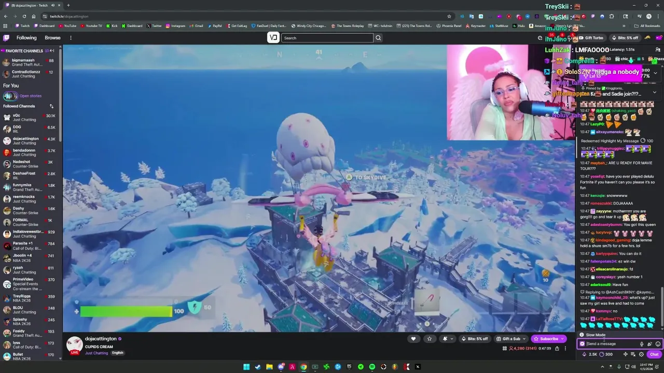Open the All Bookmarks folder
This screenshot has height=373, width=664.
(647, 25)
